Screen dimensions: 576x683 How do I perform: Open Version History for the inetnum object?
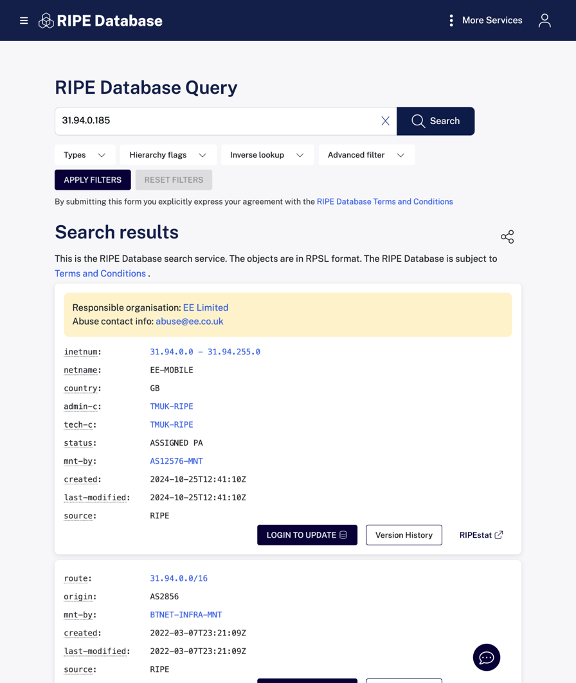point(404,535)
